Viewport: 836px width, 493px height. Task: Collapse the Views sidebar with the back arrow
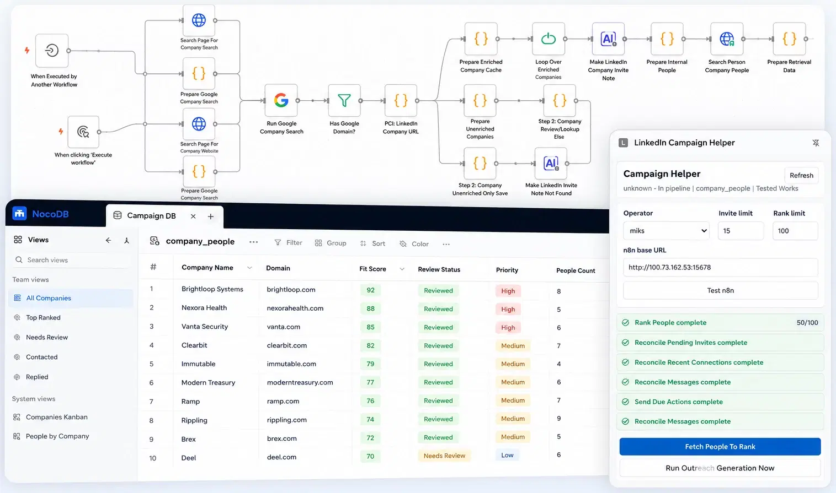tap(108, 240)
